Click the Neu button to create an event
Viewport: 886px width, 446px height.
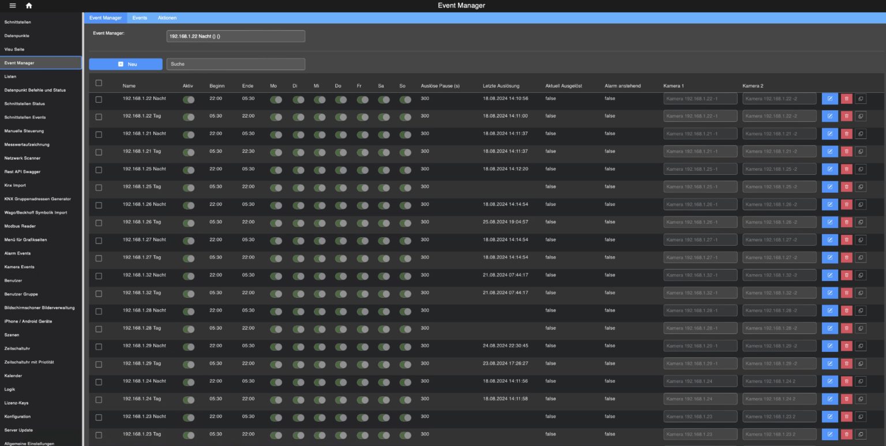[x=126, y=63]
